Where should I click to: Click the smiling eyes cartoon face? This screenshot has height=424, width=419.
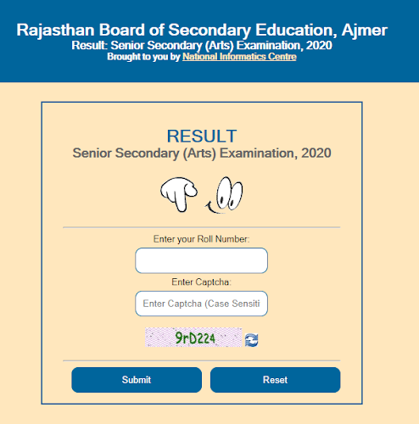tap(224, 195)
